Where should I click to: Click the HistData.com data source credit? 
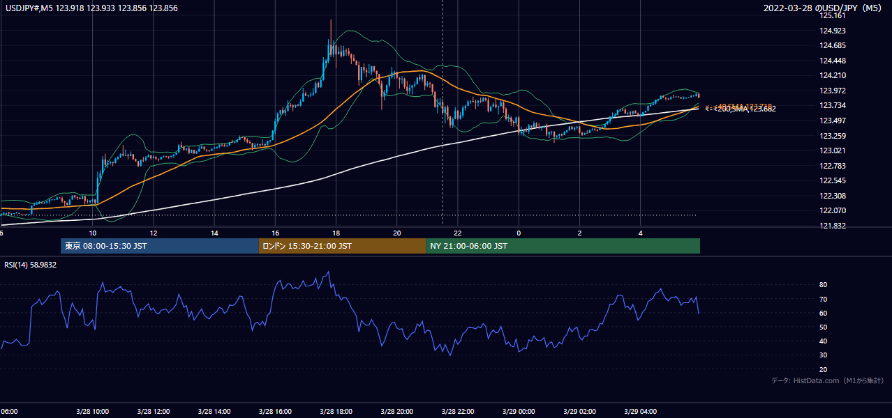point(827,380)
